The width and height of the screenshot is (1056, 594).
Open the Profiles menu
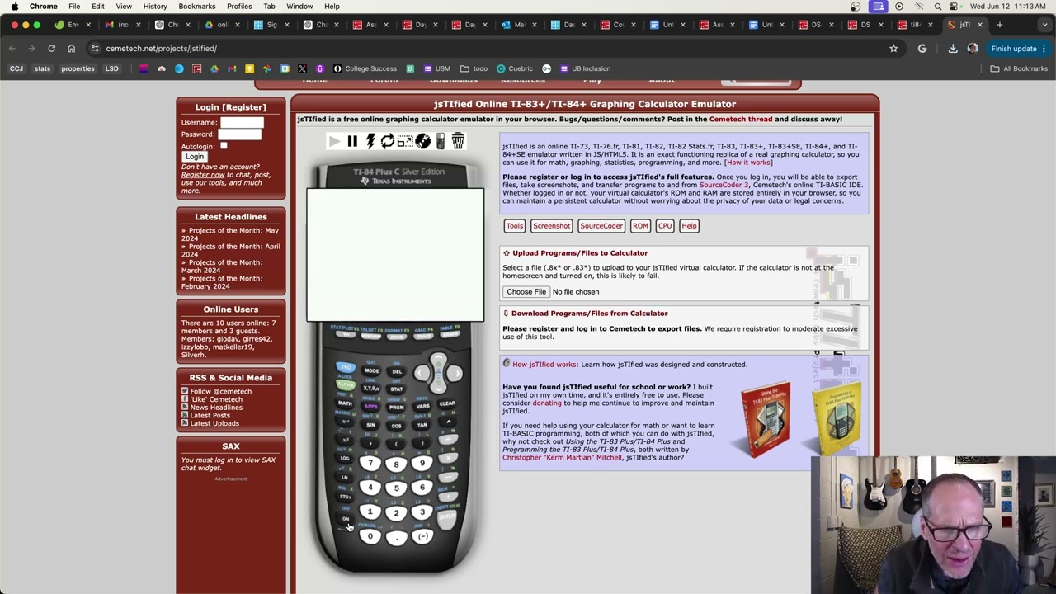[239, 6]
